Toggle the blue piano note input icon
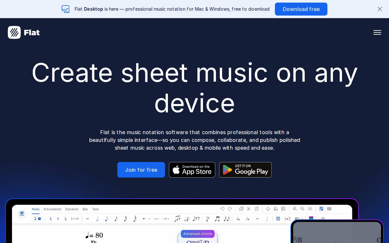This screenshot has width=389, height=243. (322, 209)
